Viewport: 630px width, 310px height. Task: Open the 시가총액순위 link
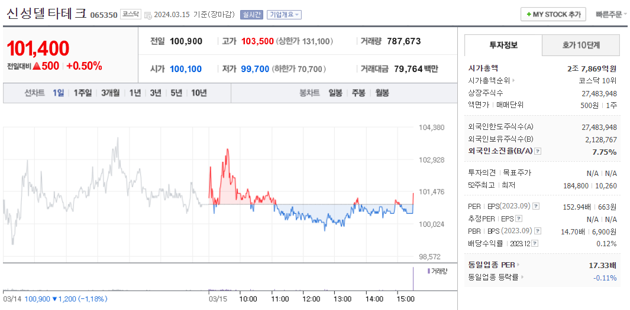coord(489,81)
